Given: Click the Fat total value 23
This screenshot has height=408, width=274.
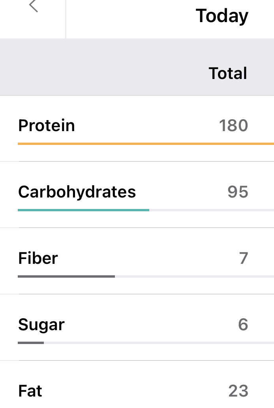Looking at the screenshot, I should coord(238,391).
